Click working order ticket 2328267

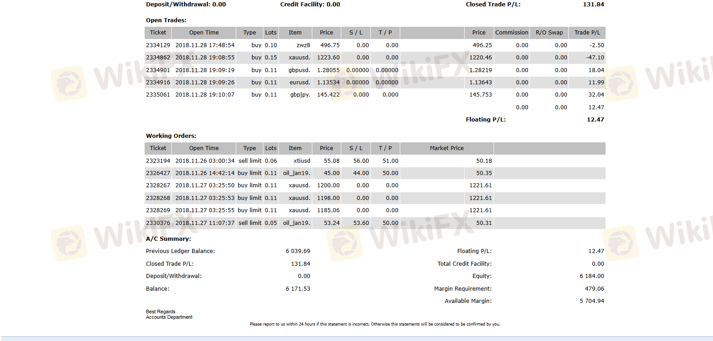[158, 185]
